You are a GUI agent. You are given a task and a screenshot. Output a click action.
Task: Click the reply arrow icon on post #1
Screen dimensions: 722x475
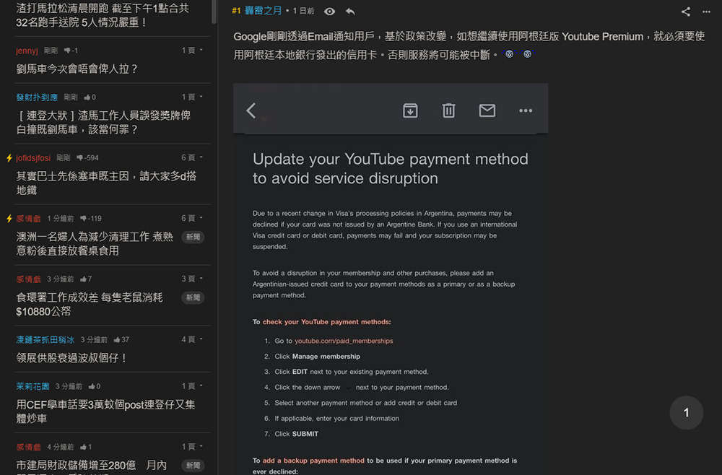click(350, 12)
